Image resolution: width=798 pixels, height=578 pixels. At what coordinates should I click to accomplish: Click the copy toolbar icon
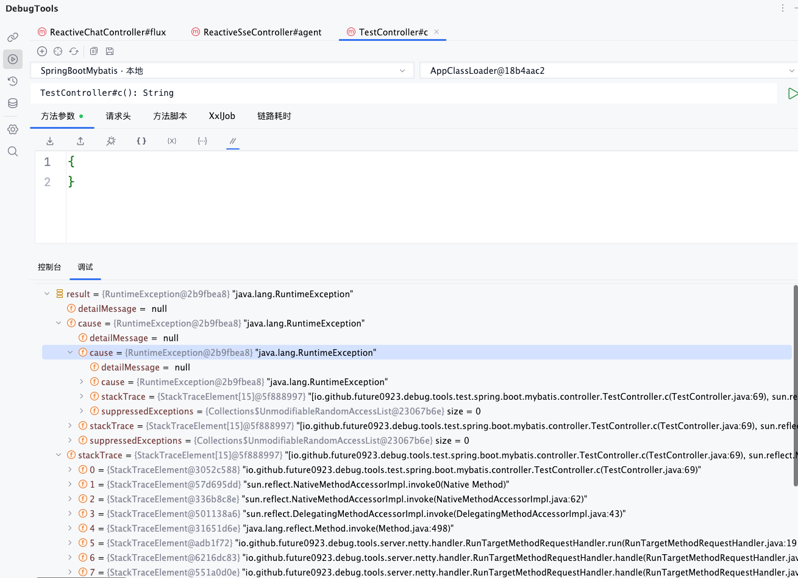(94, 51)
